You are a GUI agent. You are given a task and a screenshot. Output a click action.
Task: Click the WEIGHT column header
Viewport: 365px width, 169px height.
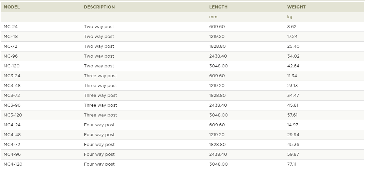pos(296,7)
